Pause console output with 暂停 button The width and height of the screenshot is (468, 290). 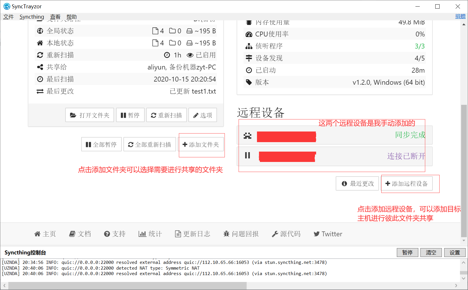point(407,253)
